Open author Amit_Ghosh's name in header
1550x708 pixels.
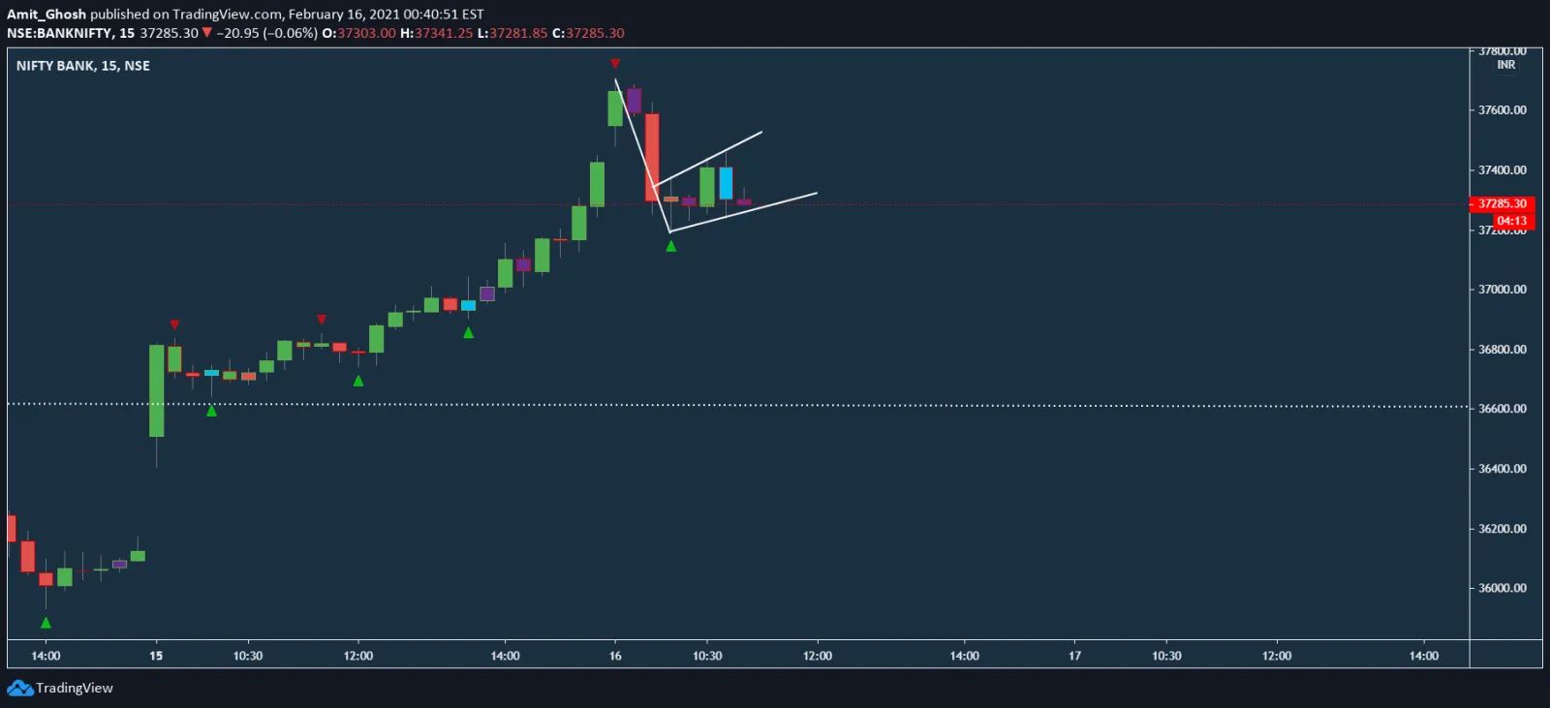[x=46, y=15]
